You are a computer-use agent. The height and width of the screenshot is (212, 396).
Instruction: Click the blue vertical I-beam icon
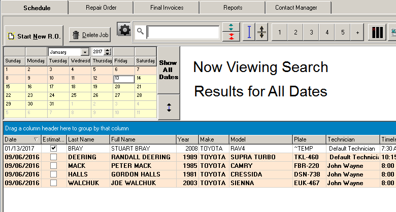[249, 32]
